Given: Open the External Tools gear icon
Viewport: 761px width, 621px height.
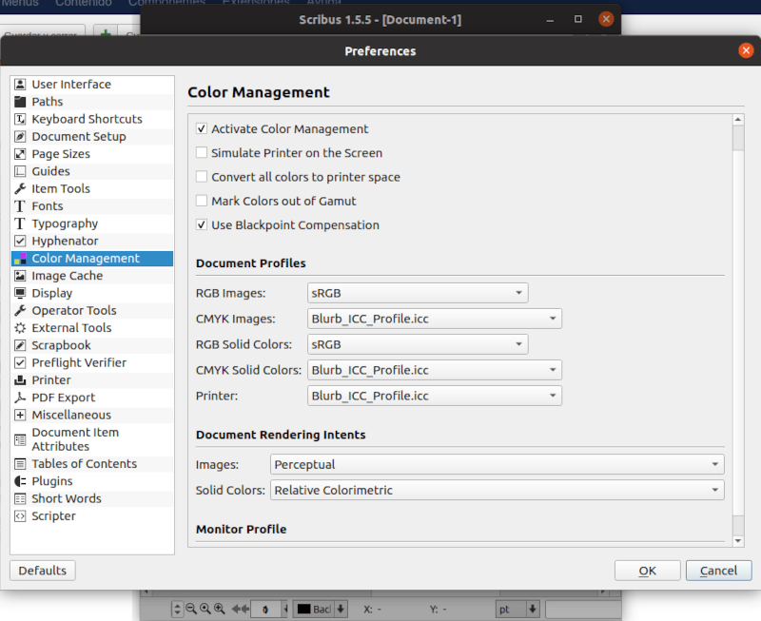Looking at the screenshot, I should [x=20, y=328].
